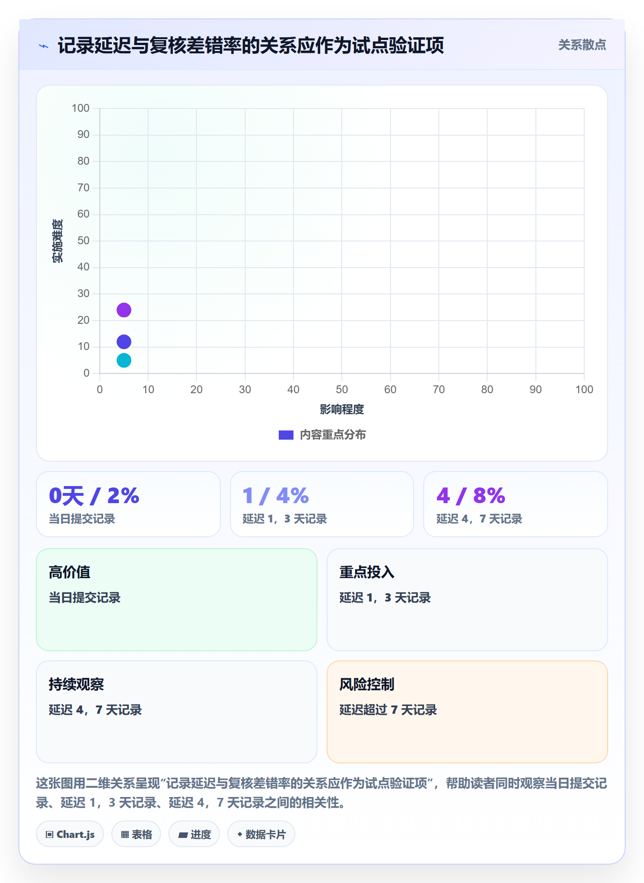This screenshot has width=644, height=883.
Task: Click the 数据卡片 tag chip
Action: tap(261, 834)
